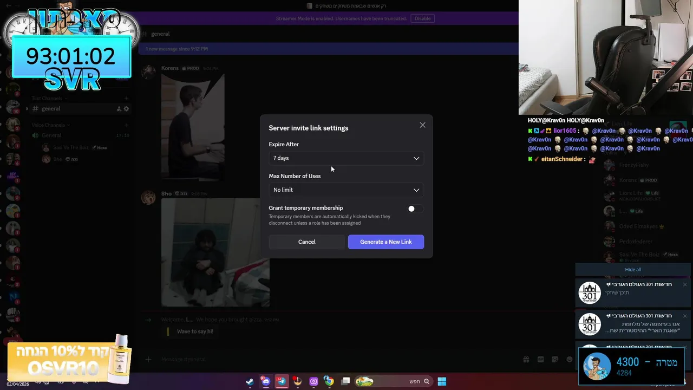Add a new voice channel plus icon
The height and width of the screenshot is (390, 693).
pos(126,125)
